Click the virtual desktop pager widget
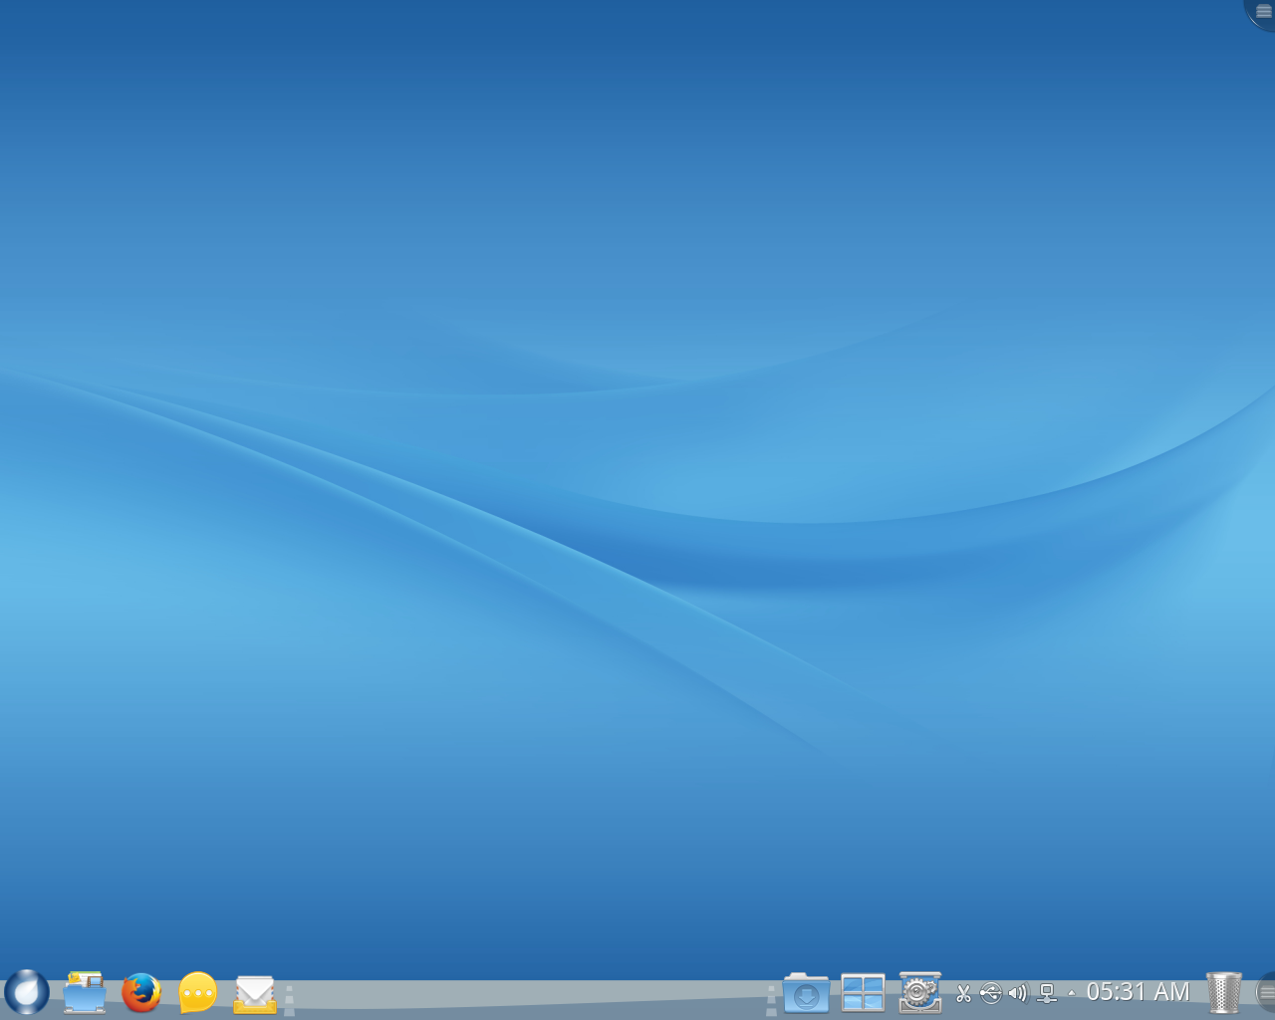This screenshot has height=1020, width=1275. pyautogui.click(x=863, y=993)
